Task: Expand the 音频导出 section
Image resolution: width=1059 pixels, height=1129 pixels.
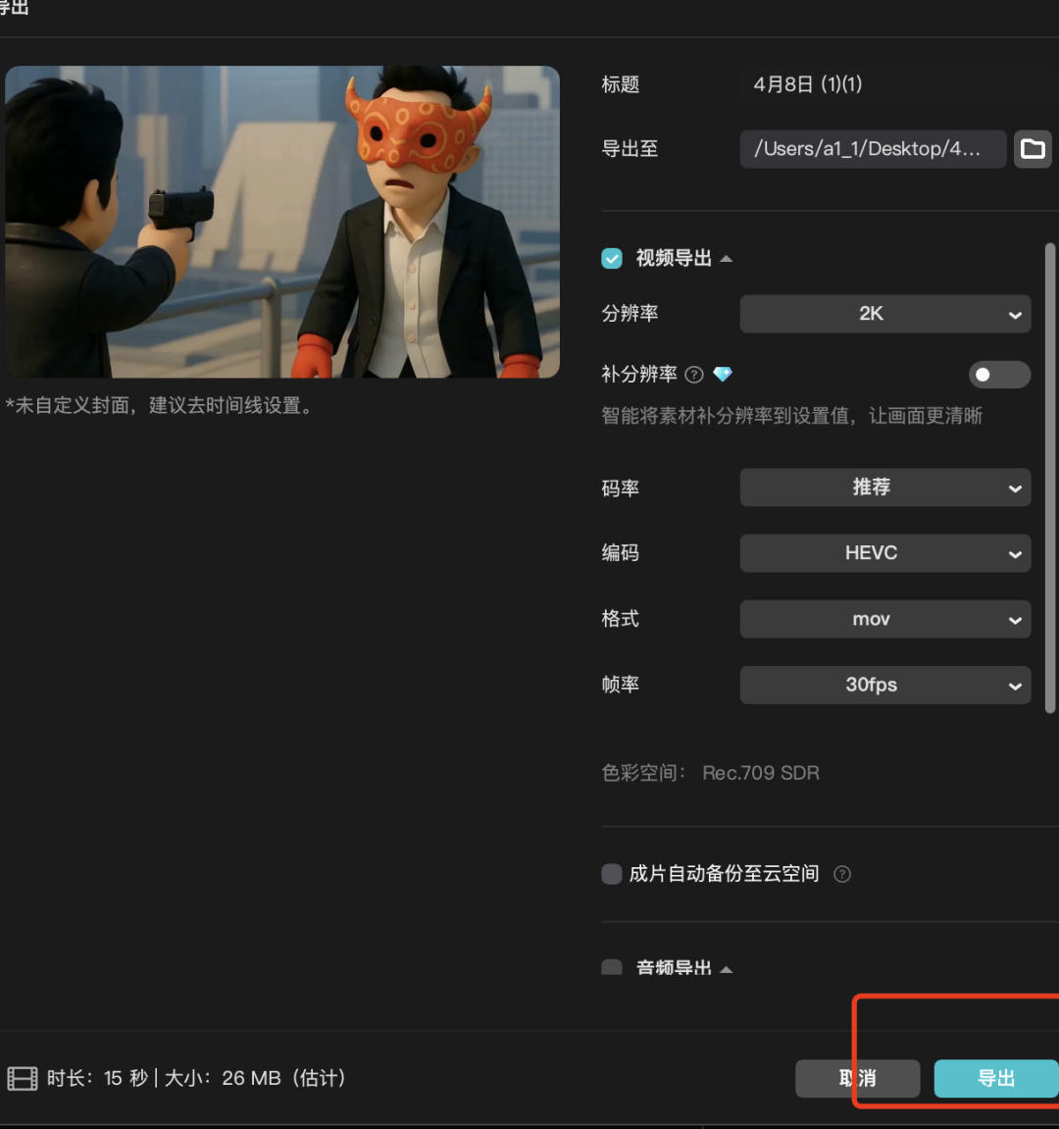Action: pos(726,968)
